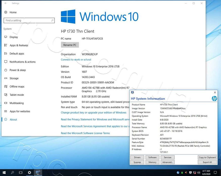Read the Microsoft Software License Terms link
The image size is (221, 176).
(85, 133)
